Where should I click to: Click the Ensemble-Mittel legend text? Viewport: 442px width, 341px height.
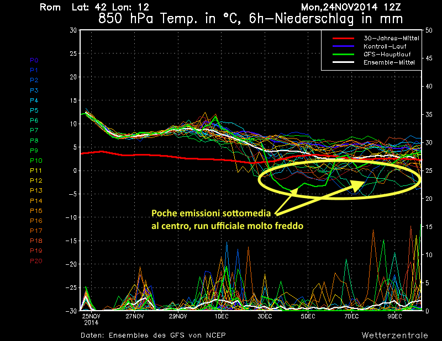click(389, 62)
